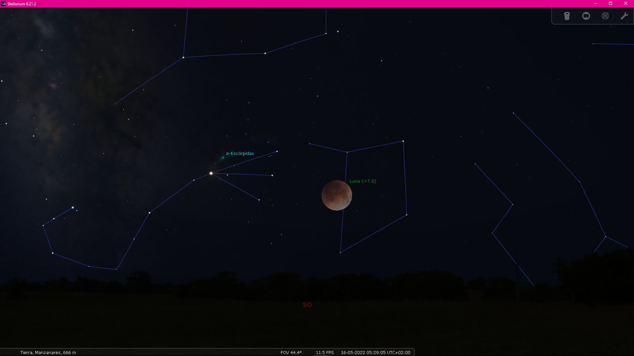
Task: Close the Stellarium window
Action: [x=626, y=4]
